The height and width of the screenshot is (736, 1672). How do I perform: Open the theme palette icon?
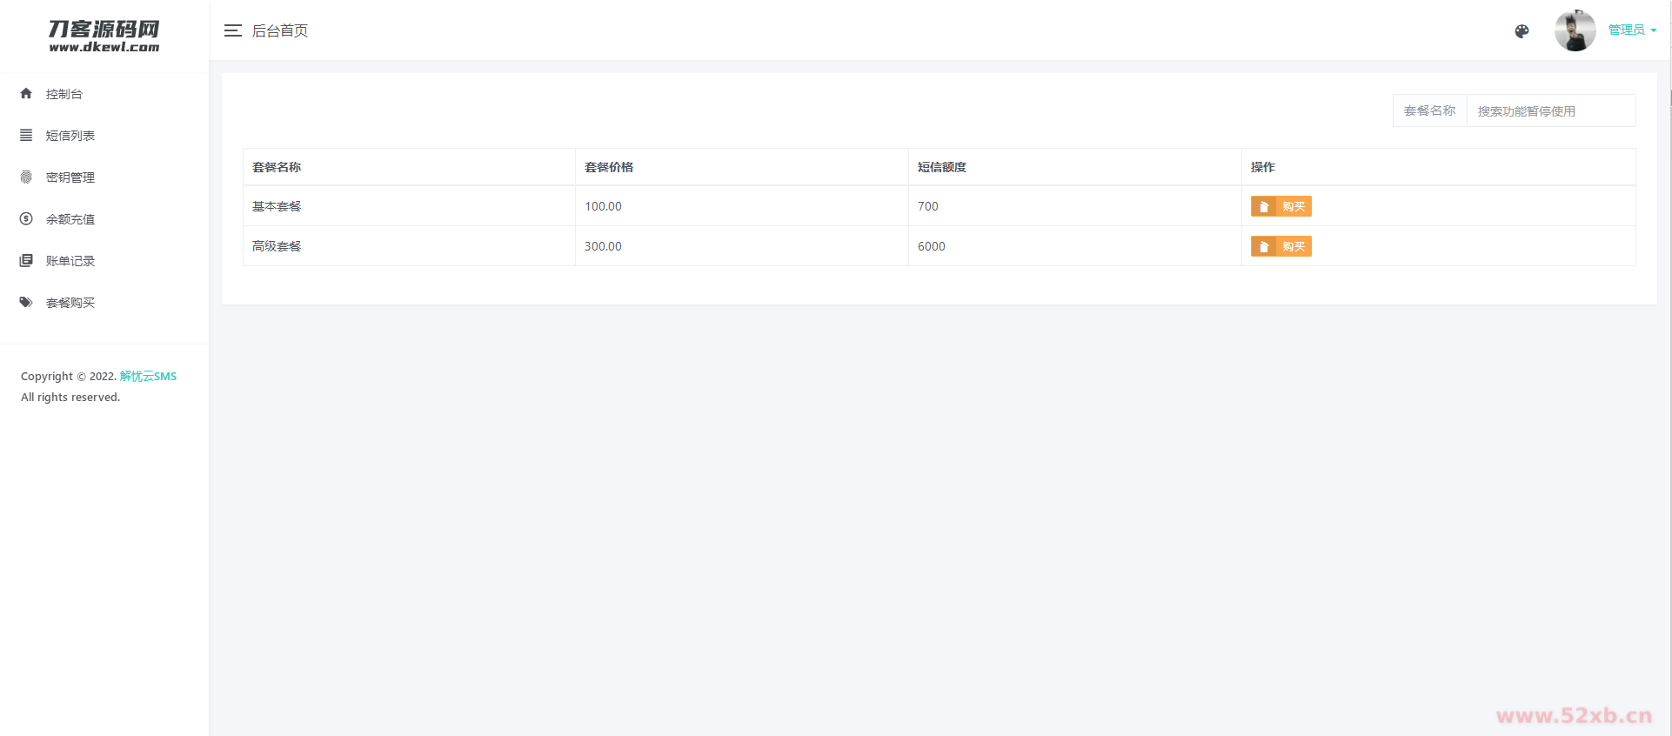point(1522,31)
